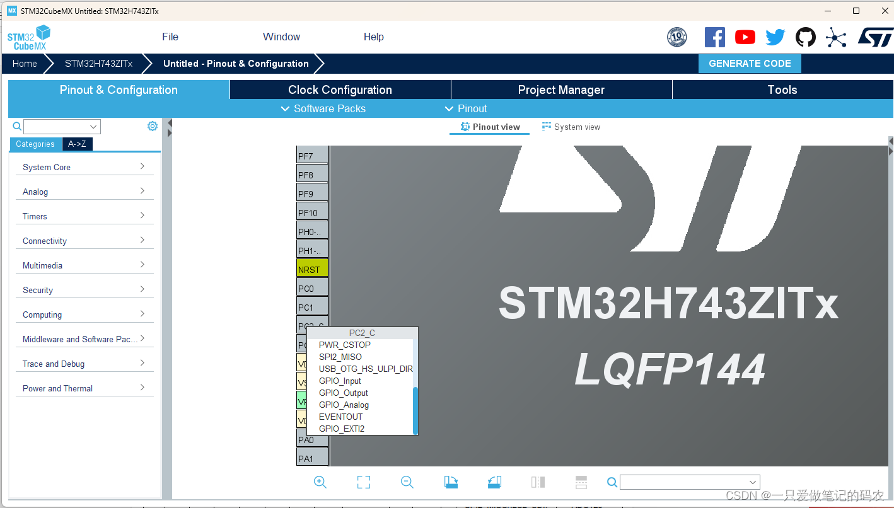894x508 pixels.
Task: Open the Window menu
Action: [281, 37]
